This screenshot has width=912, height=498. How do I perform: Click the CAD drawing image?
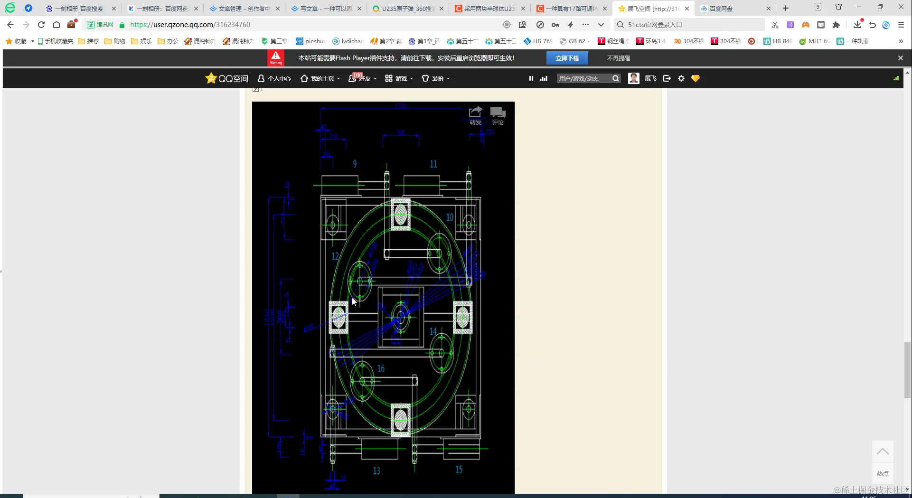(x=383, y=298)
